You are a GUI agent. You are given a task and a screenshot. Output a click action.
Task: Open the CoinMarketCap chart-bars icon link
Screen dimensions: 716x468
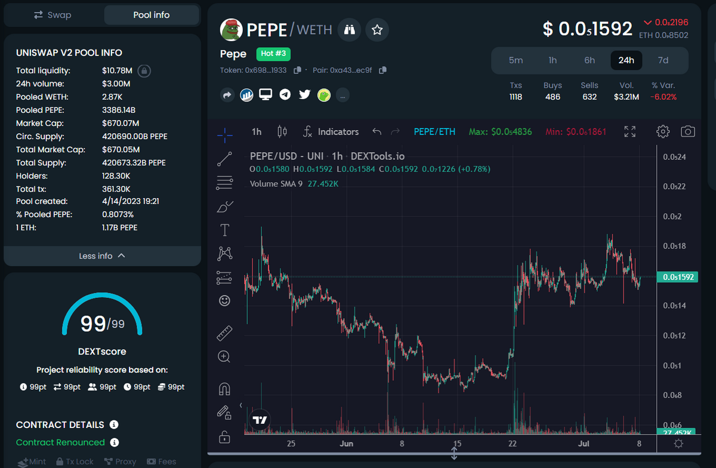[246, 95]
